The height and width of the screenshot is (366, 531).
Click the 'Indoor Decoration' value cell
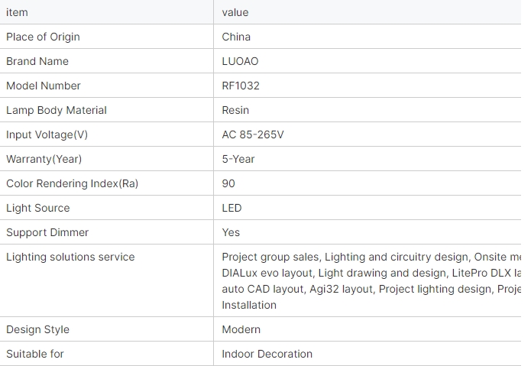coord(267,354)
